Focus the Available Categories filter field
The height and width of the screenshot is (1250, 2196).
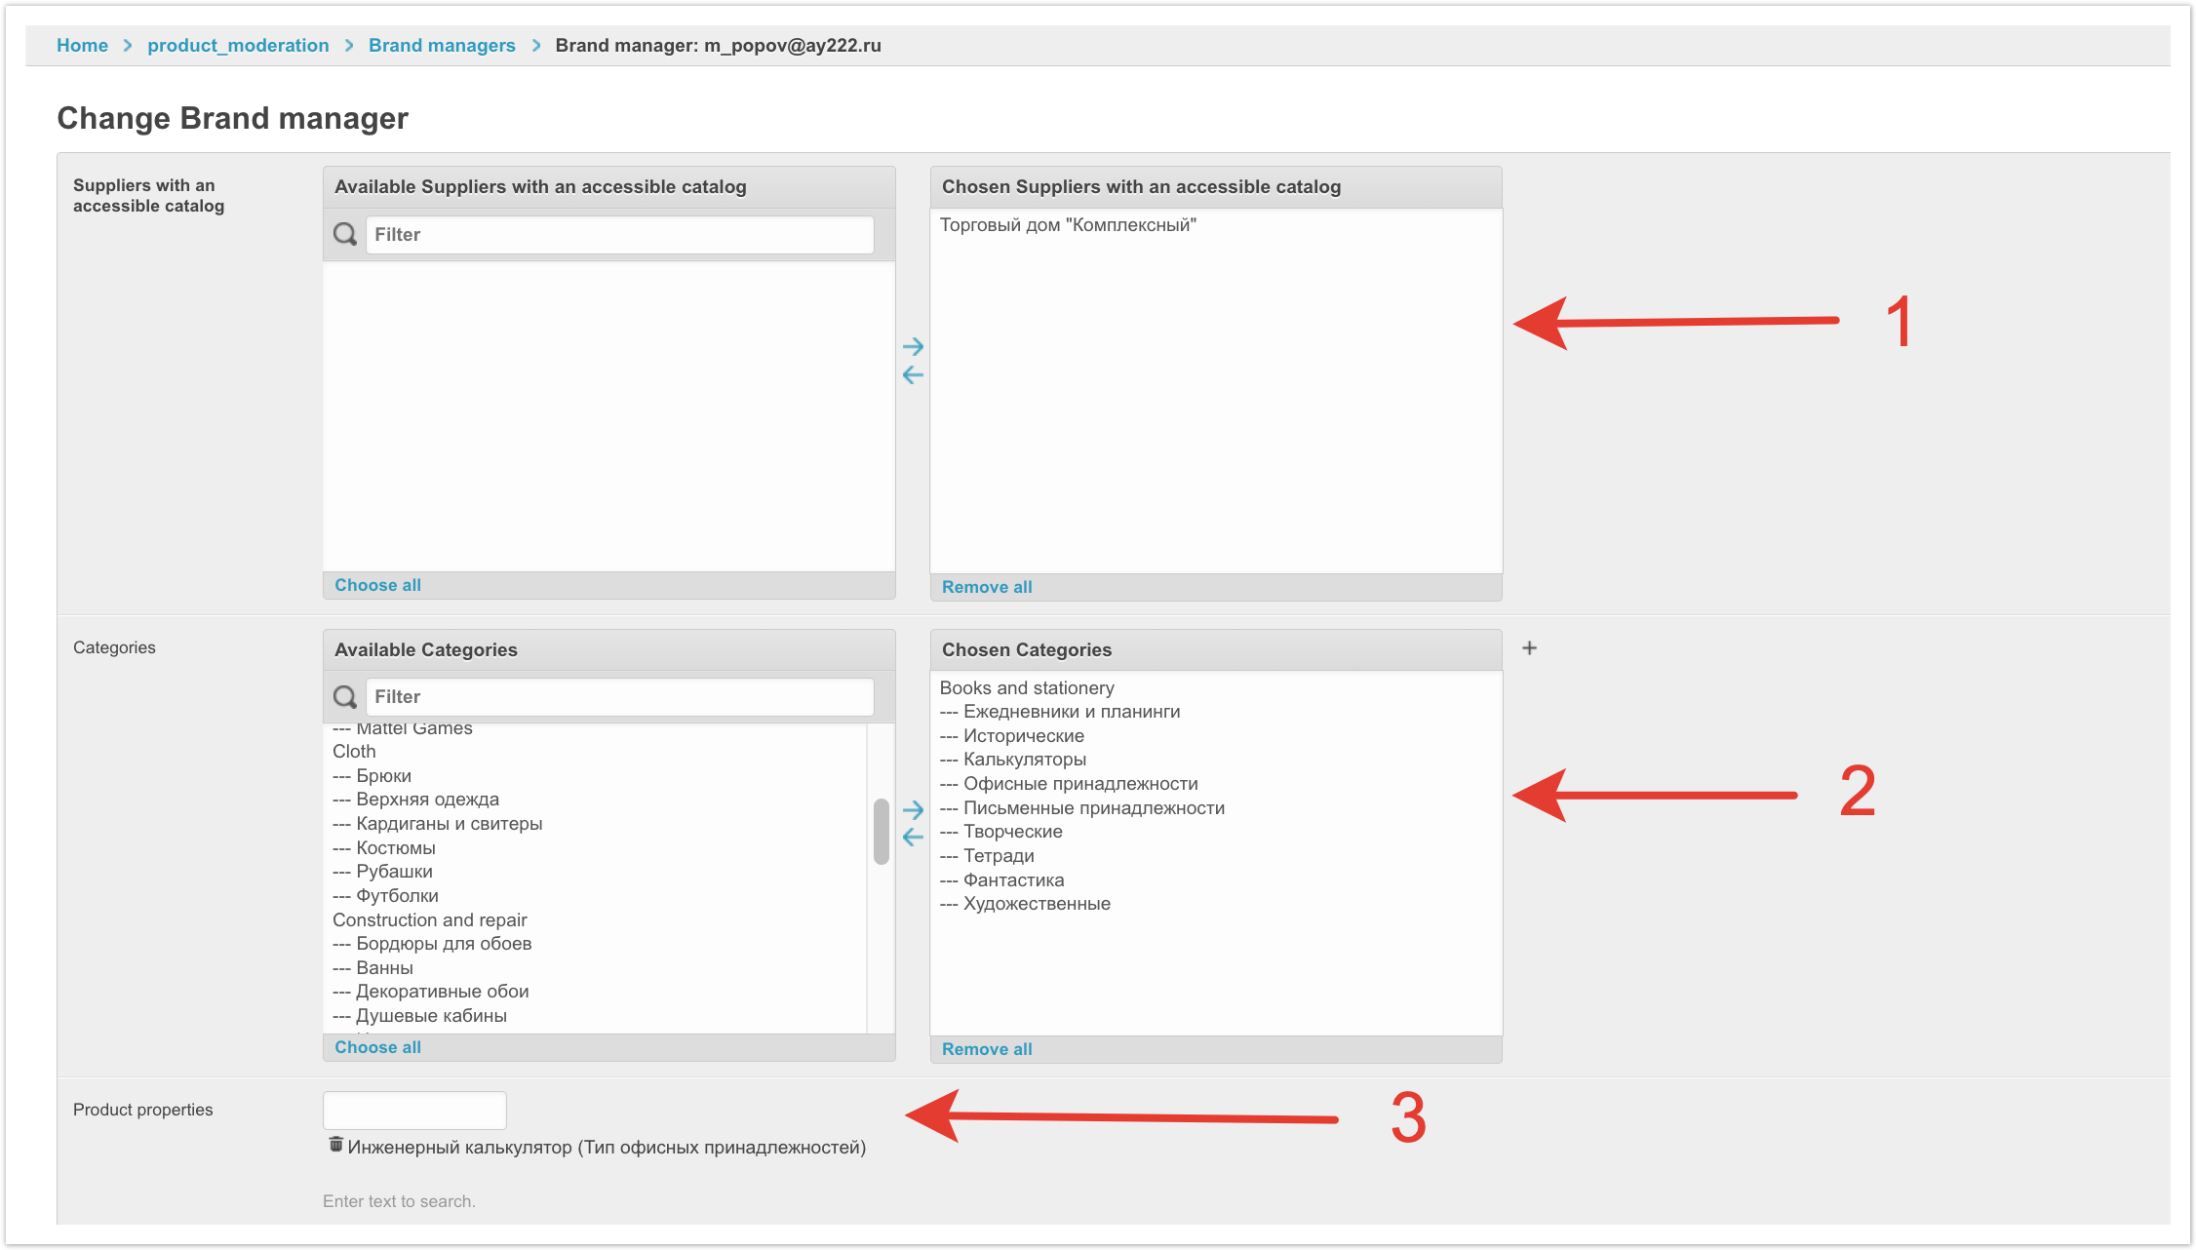[619, 696]
